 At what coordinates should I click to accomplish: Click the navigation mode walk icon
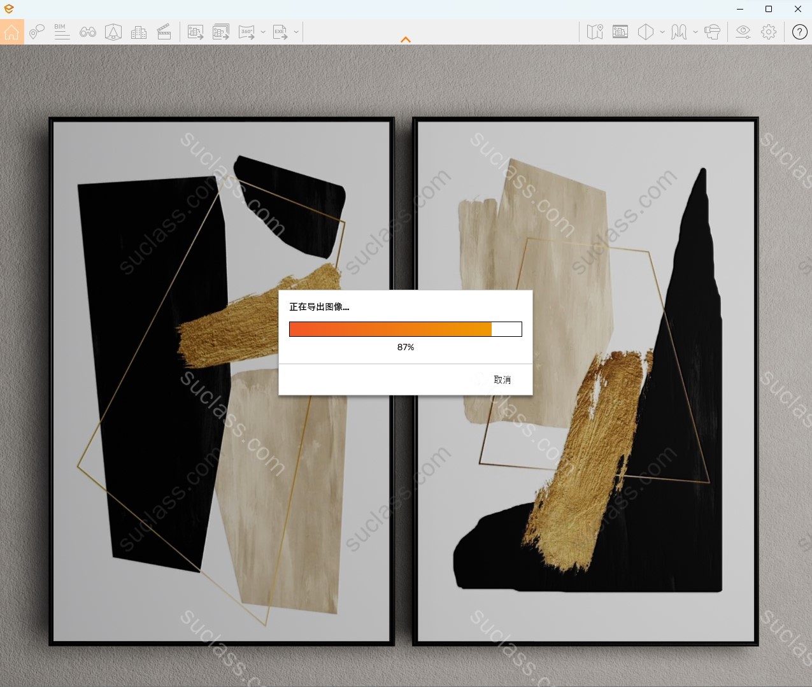point(679,32)
